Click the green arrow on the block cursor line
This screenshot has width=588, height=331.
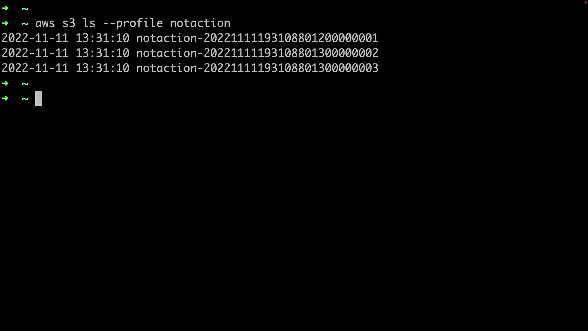(x=5, y=98)
